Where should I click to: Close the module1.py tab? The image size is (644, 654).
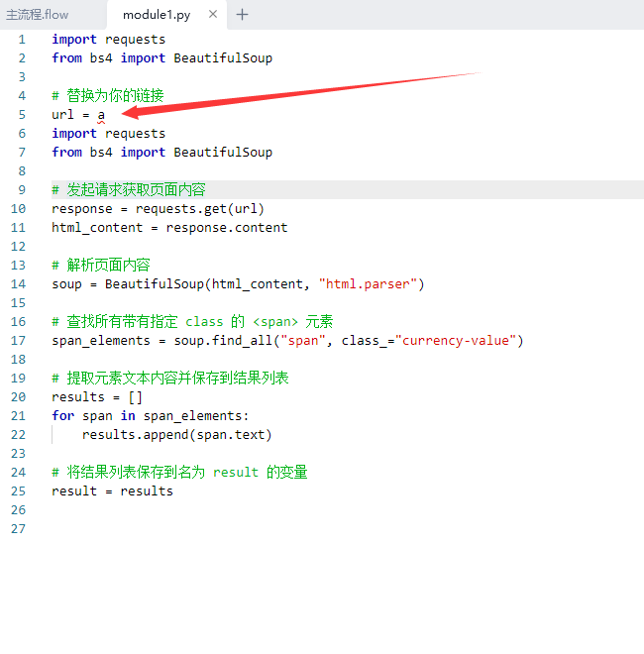pyautogui.click(x=213, y=15)
